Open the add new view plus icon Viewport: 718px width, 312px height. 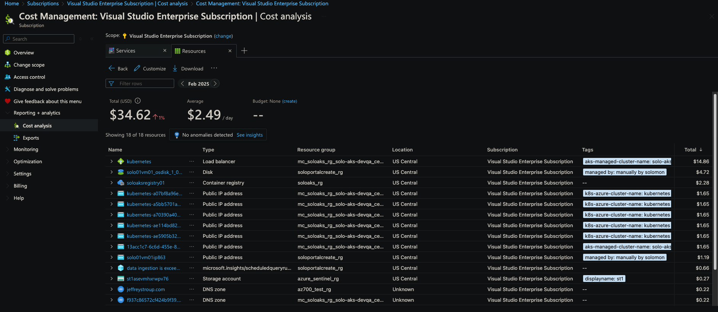244,51
